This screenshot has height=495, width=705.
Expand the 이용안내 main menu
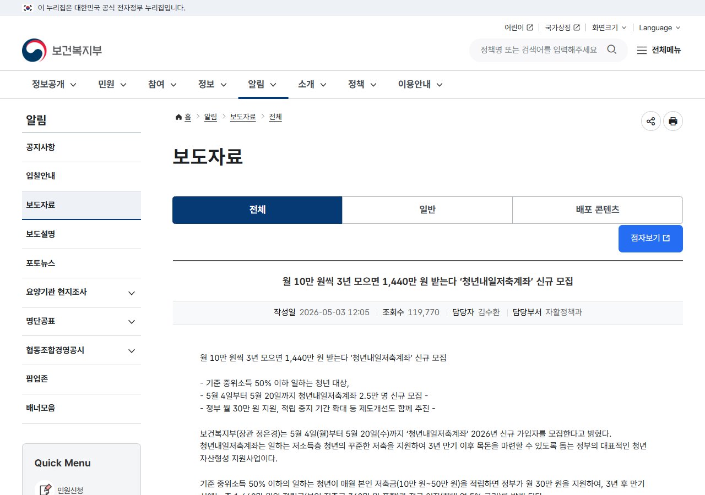click(420, 84)
